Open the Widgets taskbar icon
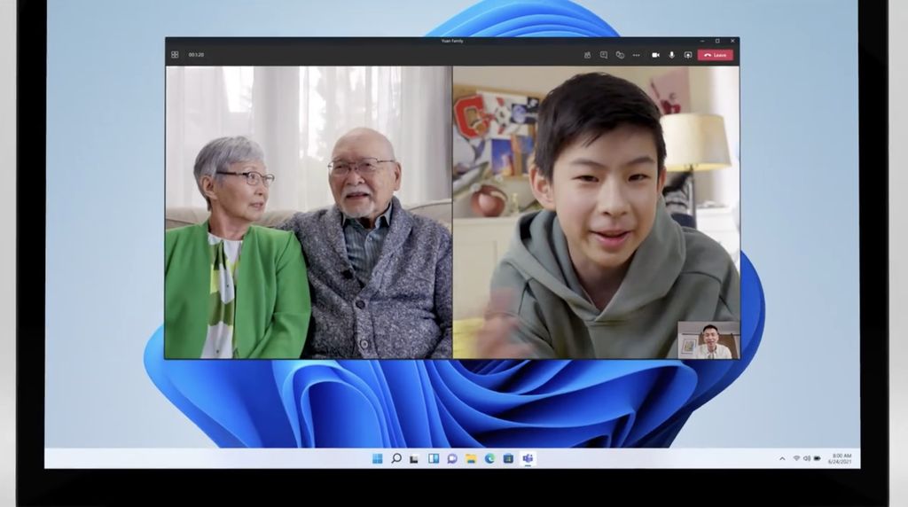 [x=434, y=458]
